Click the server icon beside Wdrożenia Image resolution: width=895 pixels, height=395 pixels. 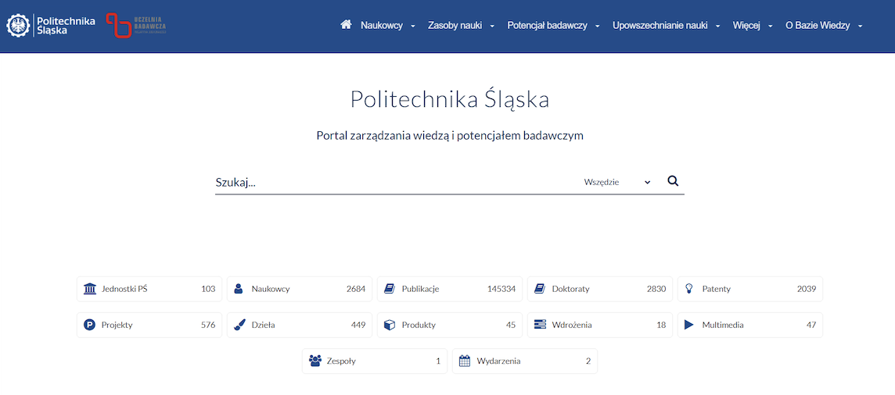pyautogui.click(x=540, y=325)
